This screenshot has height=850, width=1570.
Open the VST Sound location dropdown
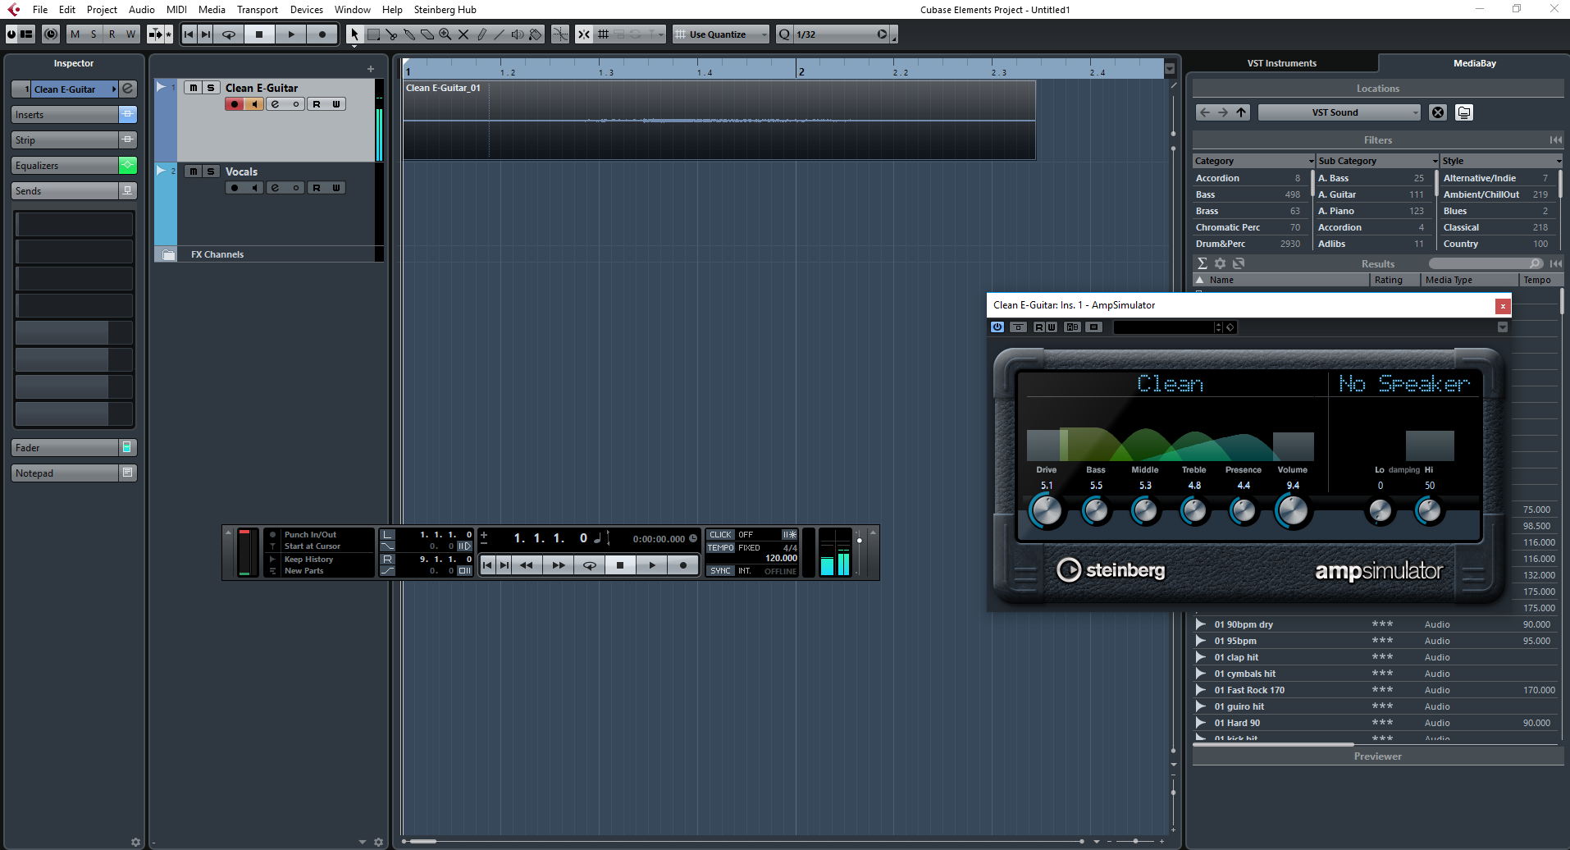[x=1340, y=112]
